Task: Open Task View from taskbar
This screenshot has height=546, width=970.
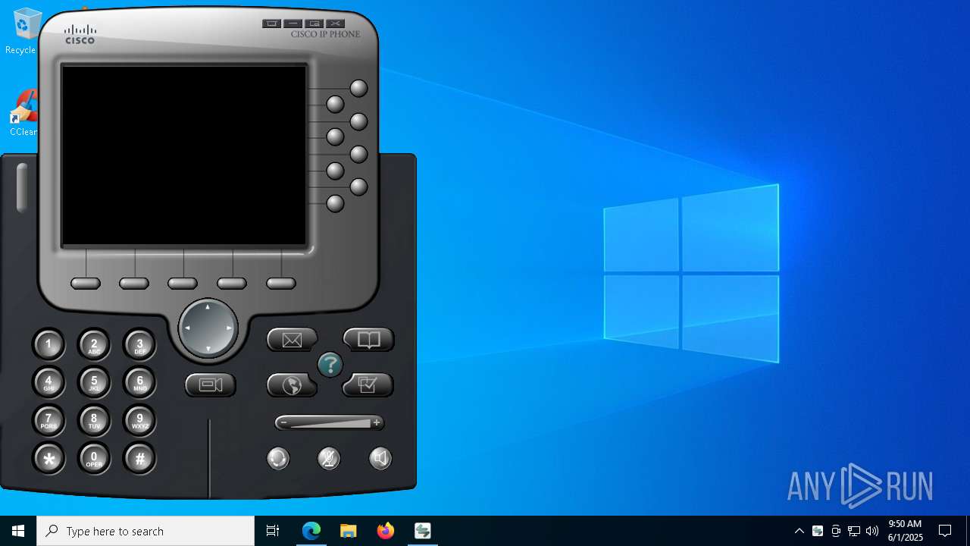Action: (x=273, y=531)
